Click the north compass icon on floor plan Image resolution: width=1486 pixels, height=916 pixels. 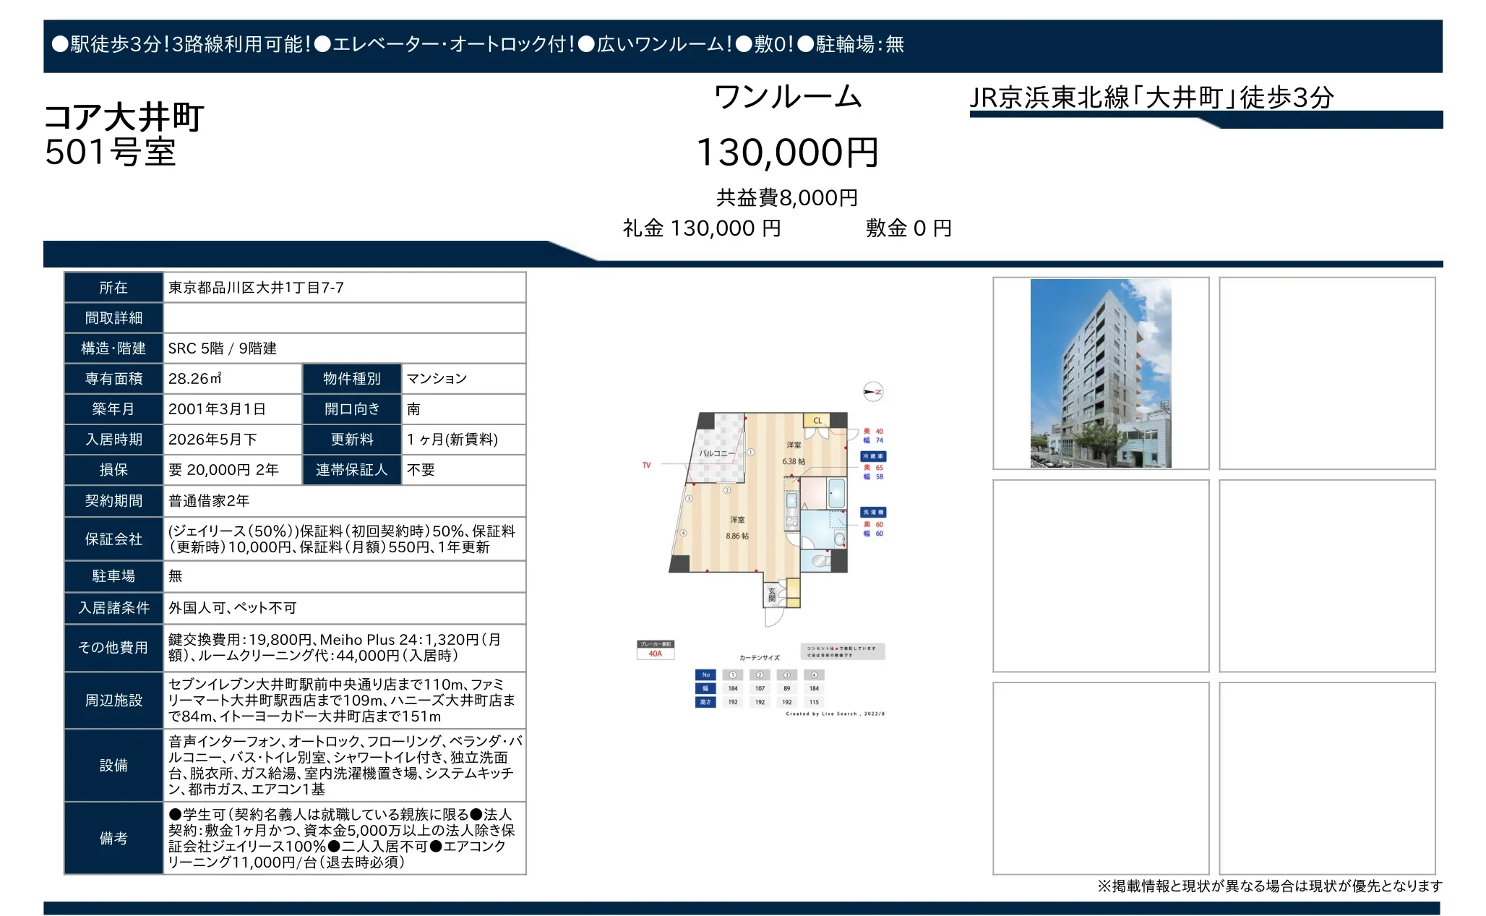tap(873, 392)
